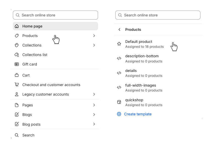
Task: Open the Collections menu item
Action: (55, 45)
